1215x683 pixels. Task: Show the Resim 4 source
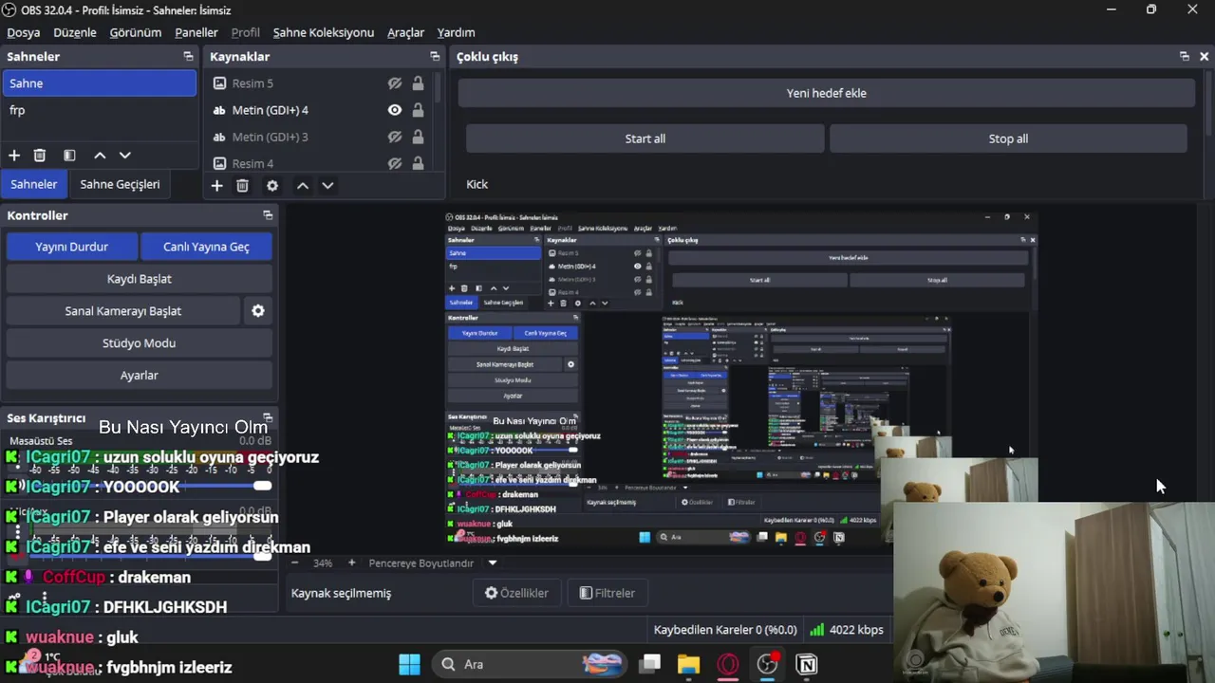point(395,163)
